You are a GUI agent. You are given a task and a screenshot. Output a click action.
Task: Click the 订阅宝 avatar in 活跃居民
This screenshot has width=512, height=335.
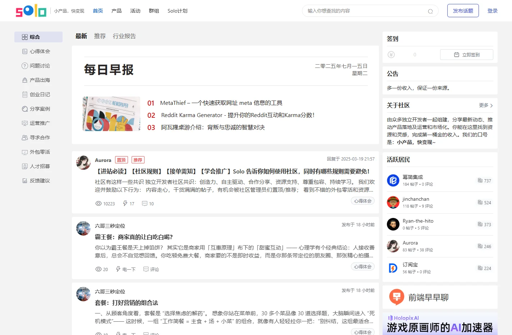(393, 268)
